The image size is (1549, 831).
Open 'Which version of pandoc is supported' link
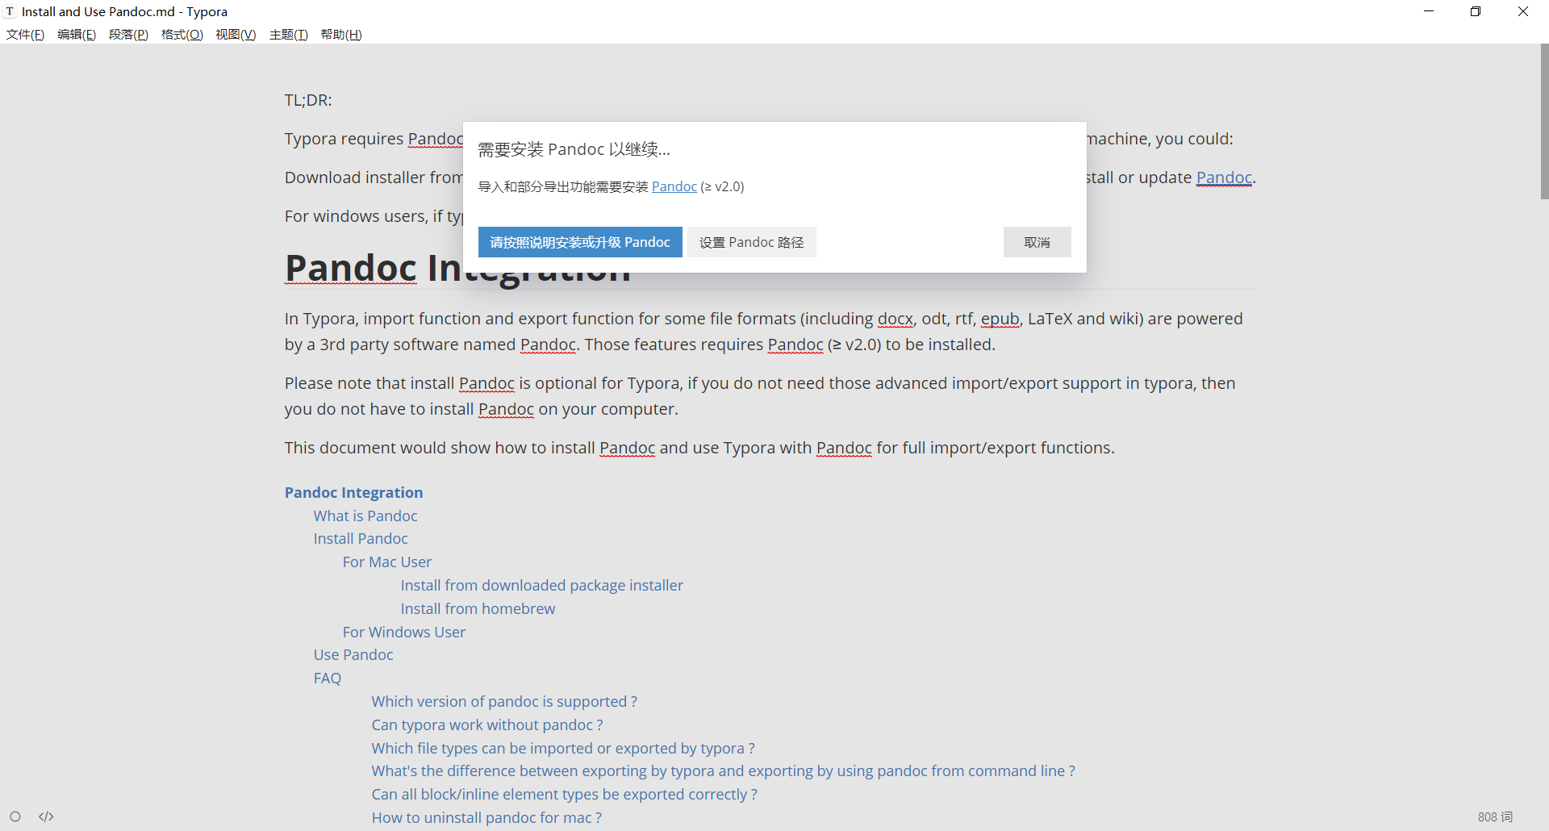504,701
